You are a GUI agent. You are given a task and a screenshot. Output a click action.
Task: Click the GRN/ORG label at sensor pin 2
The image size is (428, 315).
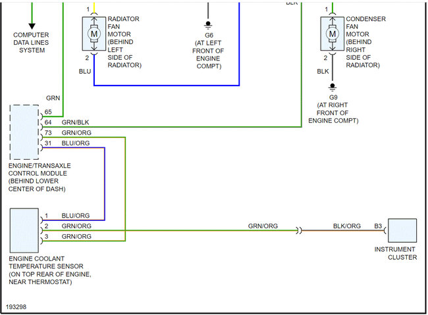[76, 226]
